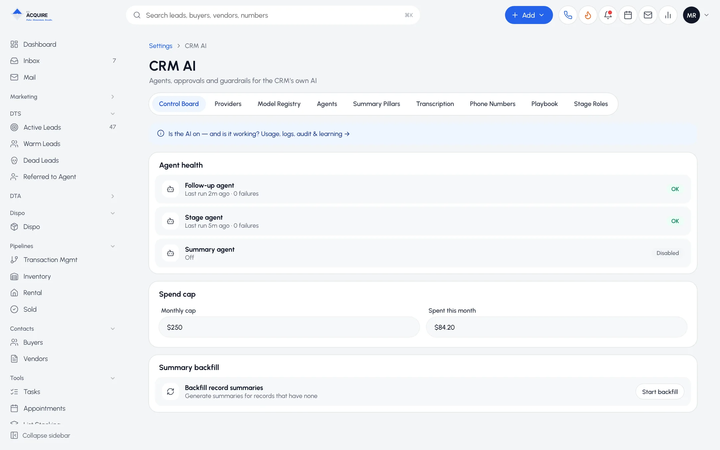Click the Monthly cap field
Image resolution: width=720 pixels, height=450 pixels.
click(289, 327)
